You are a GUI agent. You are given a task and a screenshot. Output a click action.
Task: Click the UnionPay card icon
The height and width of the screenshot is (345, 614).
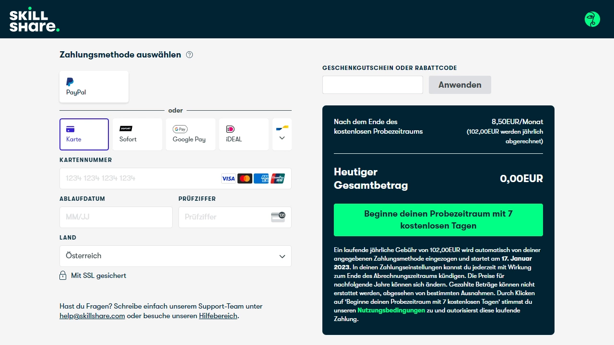click(x=277, y=178)
